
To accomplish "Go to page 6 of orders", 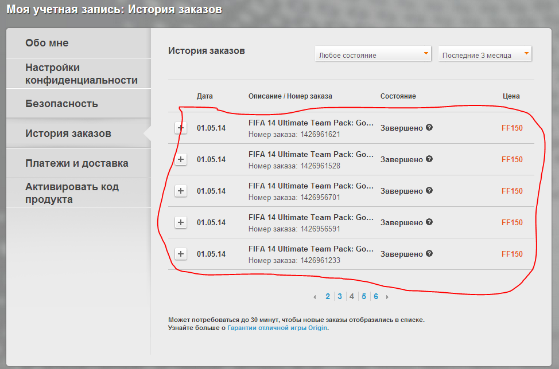I will click(376, 296).
